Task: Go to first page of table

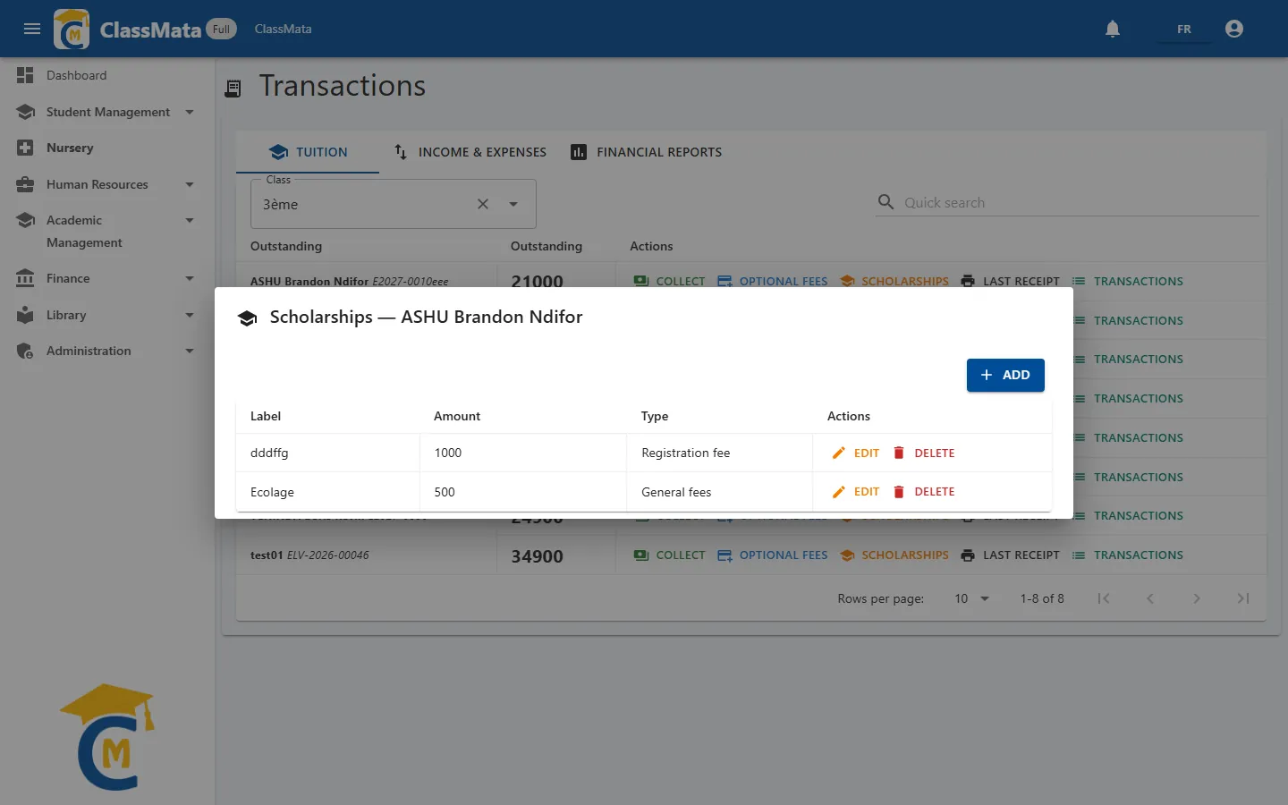Action: click(1104, 598)
